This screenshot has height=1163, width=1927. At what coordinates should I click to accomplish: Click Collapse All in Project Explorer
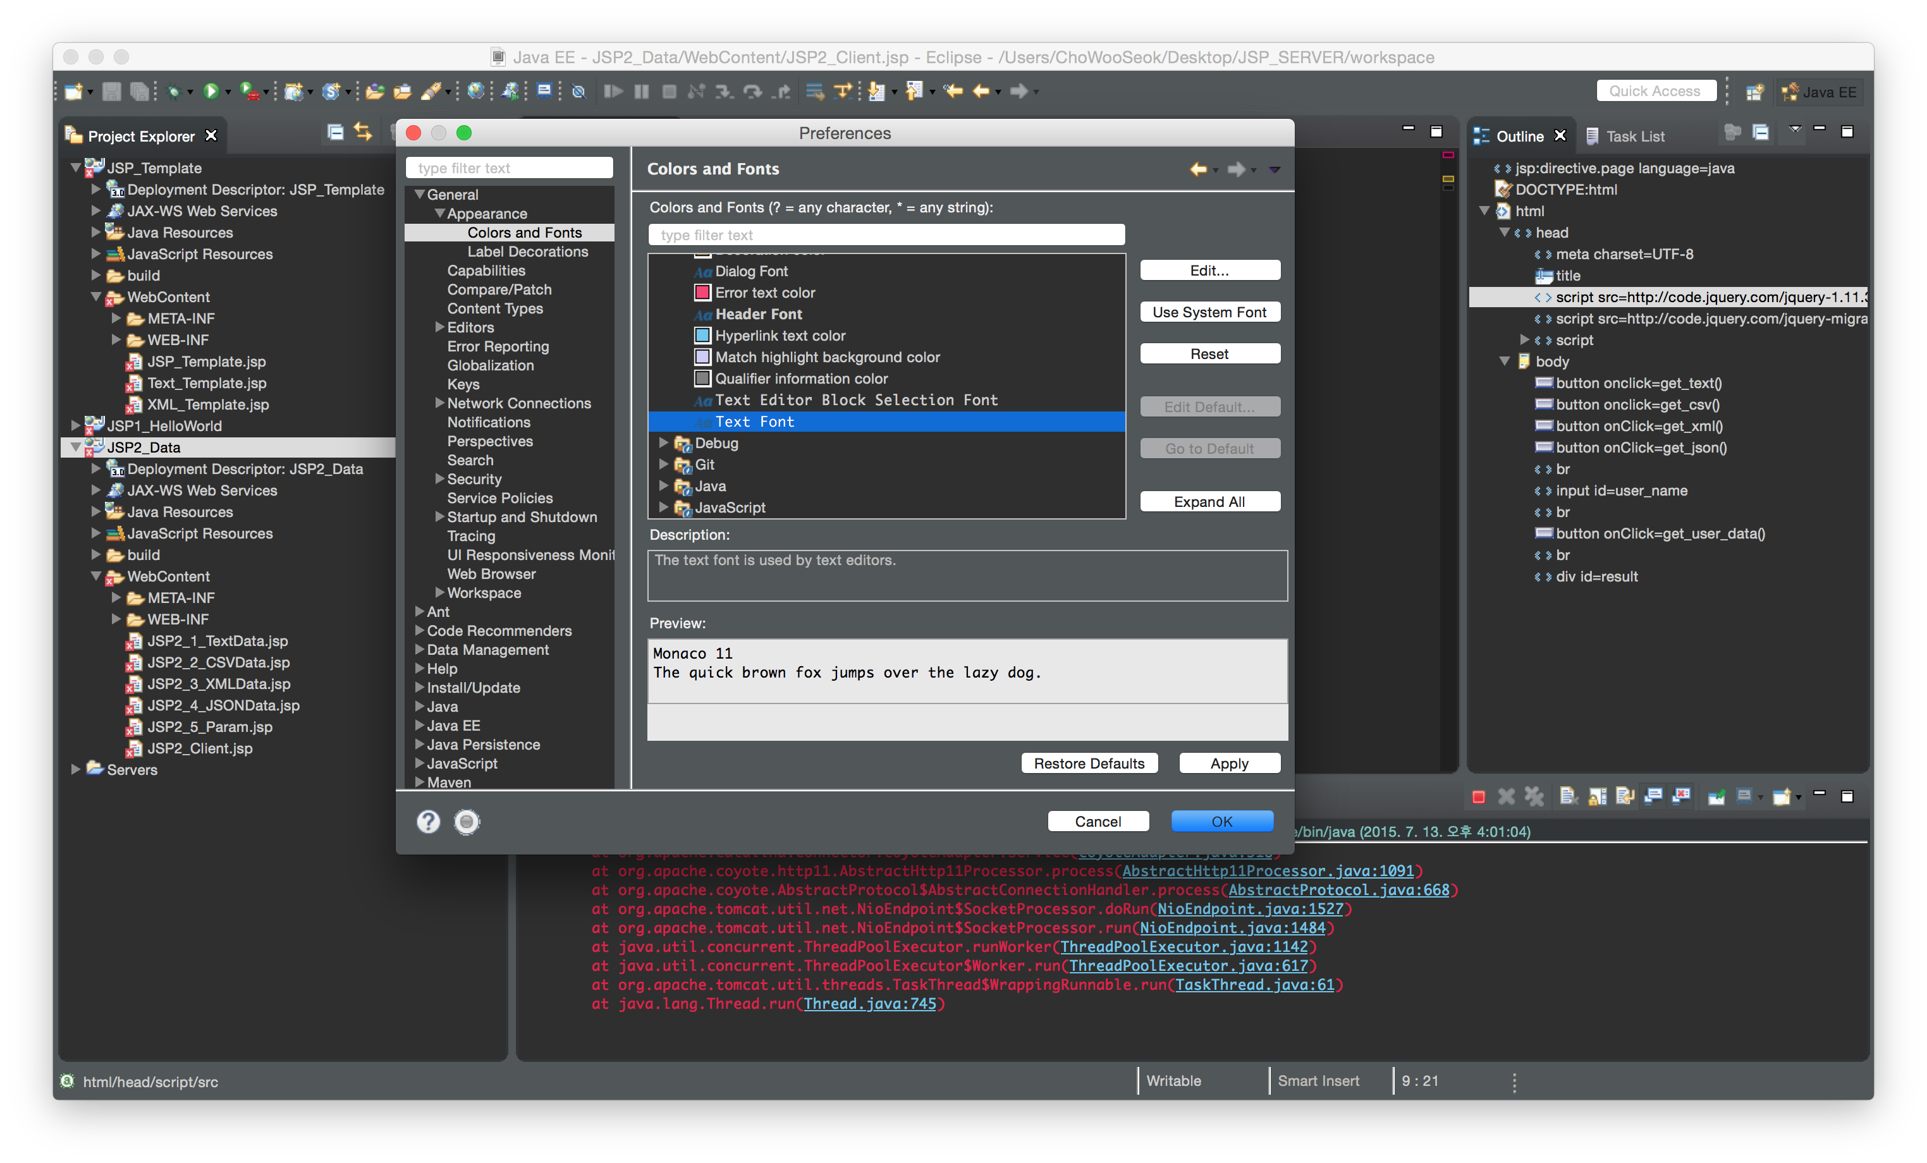(x=334, y=133)
